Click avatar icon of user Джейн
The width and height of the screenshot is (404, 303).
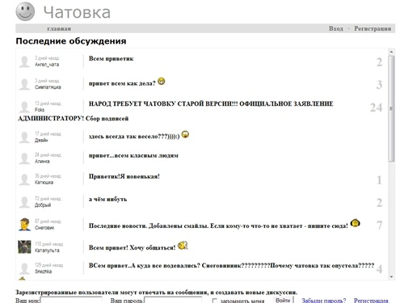(x=24, y=137)
